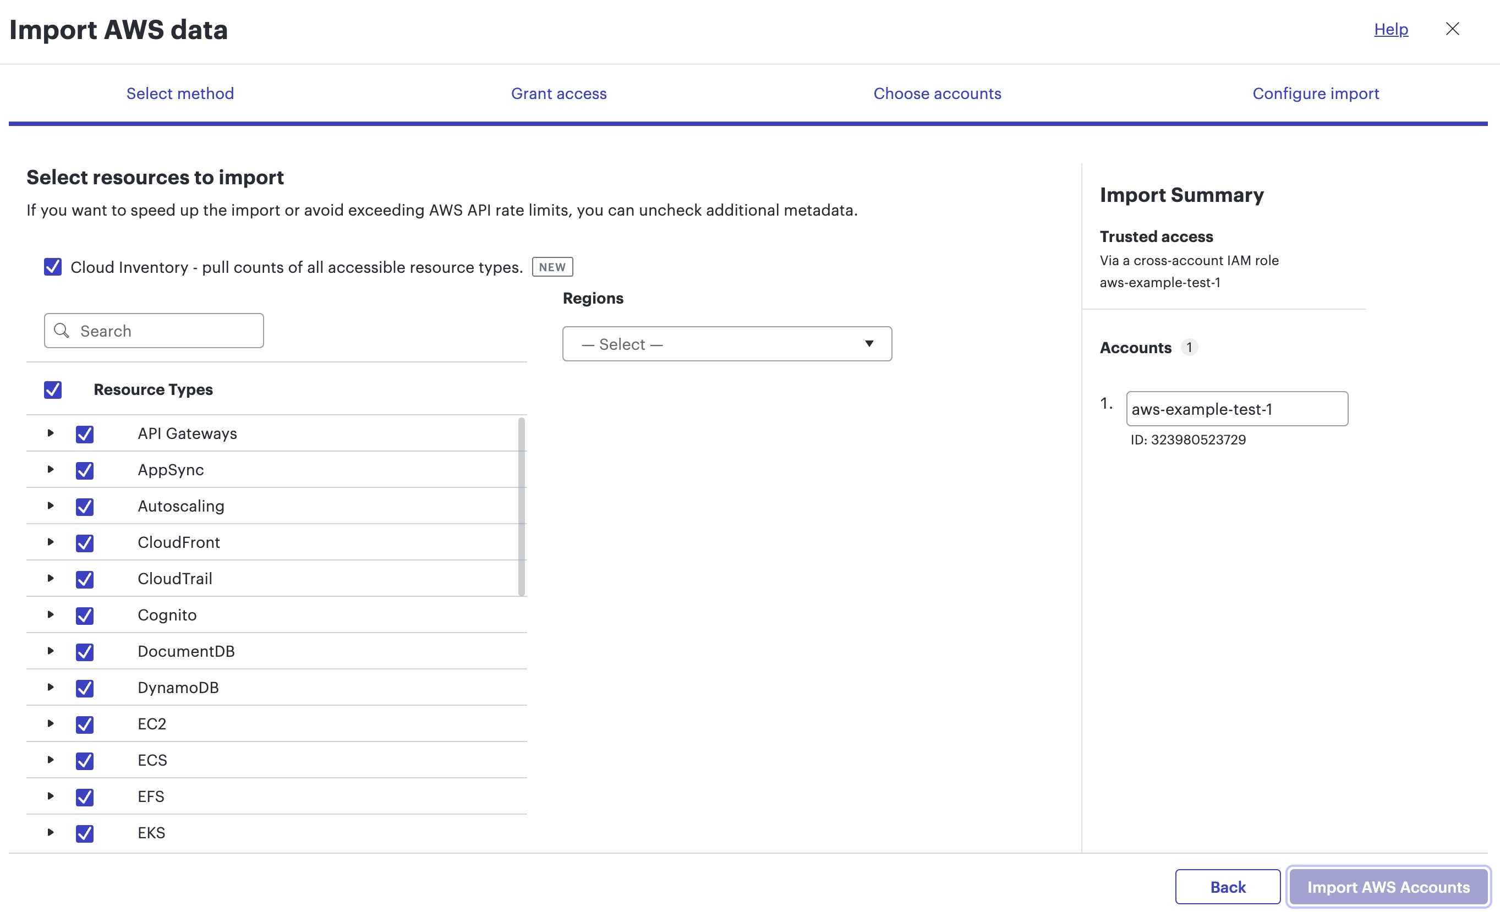Click the aws-example-test-1 account name field
The height and width of the screenshot is (912, 1500).
[1236, 409]
